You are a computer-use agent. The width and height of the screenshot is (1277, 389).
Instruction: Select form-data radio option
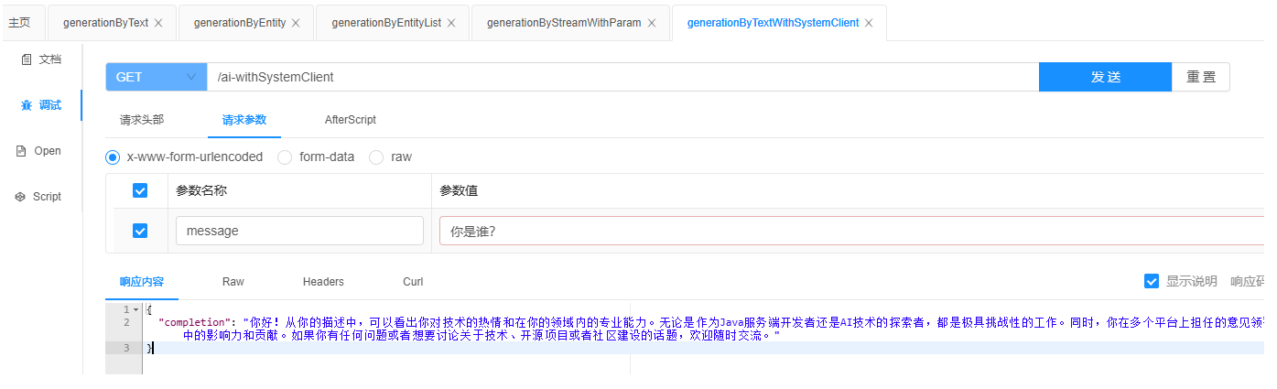pos(285,157)
